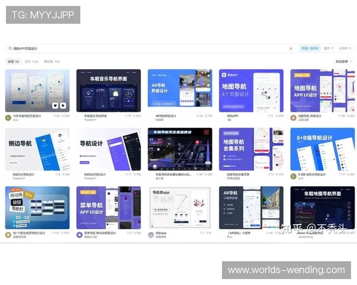Open the purple avatar beside 菜单导航 移动端界面设计
The height and width of the screenshot is (285, 357).
click(x=80, y=235)
